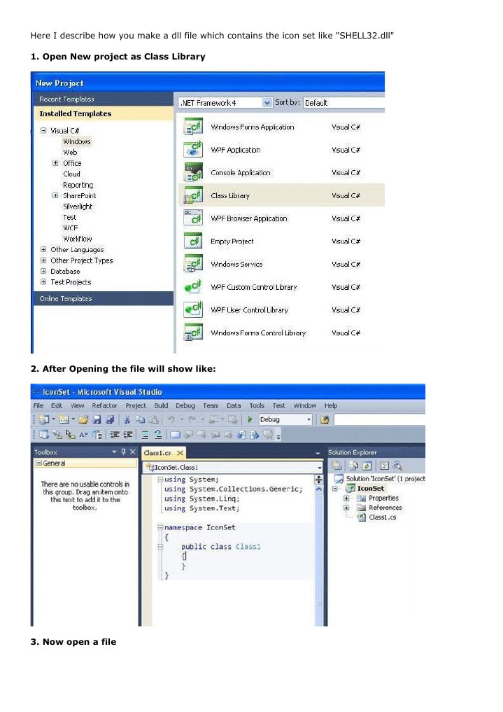Click the Save All toolbar icon

110,419
